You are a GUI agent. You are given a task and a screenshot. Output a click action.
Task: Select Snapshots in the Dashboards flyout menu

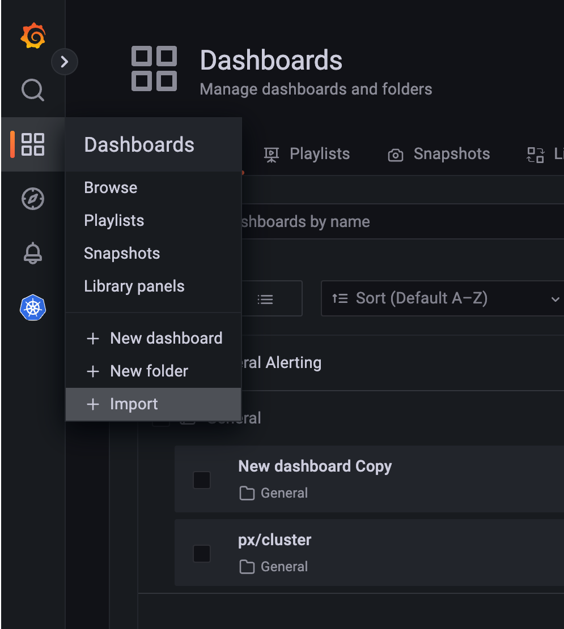pos(122,253)
